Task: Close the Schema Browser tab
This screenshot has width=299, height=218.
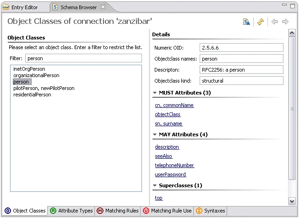Action: pos(103,7)
